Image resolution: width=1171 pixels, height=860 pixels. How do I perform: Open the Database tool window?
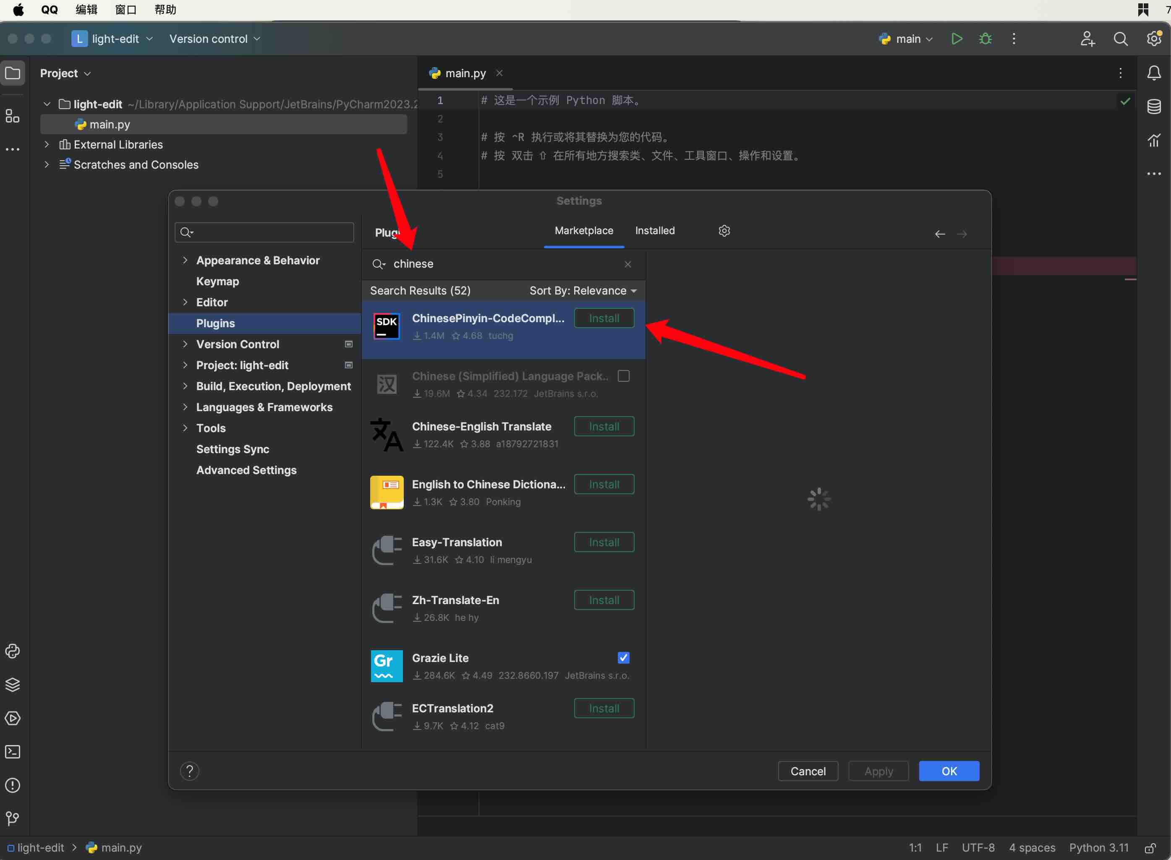1154,107
